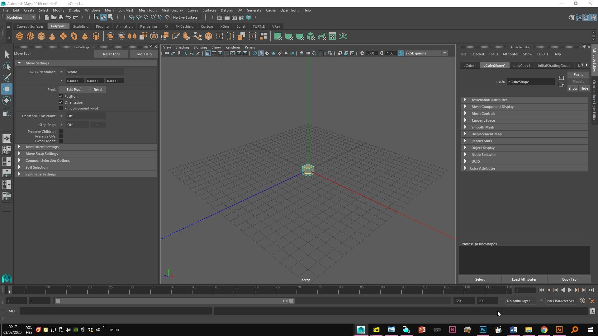Click the Paint selection tool

pos(7,77)
